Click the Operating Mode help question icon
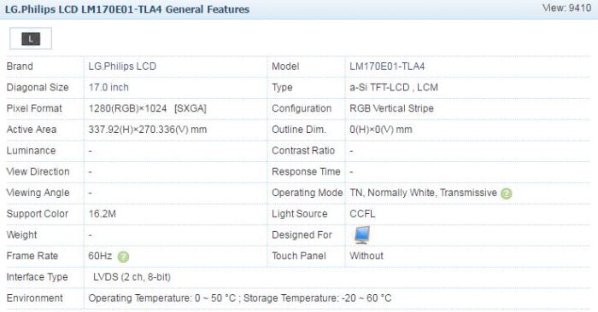The width and height of the screenshot is (598, 312). coord(506,194)
